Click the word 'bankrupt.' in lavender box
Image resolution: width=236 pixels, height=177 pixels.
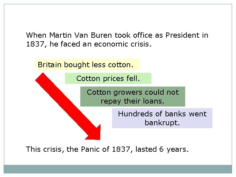click(162, 123)
